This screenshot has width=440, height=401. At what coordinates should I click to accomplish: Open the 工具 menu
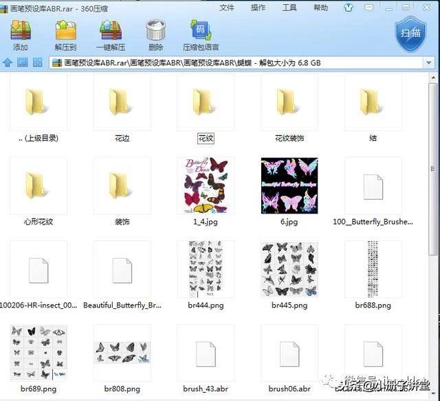click(289, 8)
